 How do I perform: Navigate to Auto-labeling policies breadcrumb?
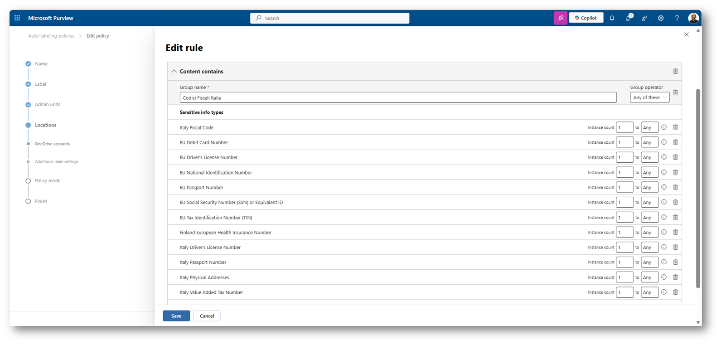tap(51, 36)
